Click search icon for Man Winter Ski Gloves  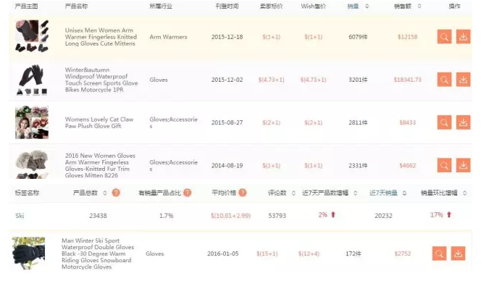coord(440,253)
